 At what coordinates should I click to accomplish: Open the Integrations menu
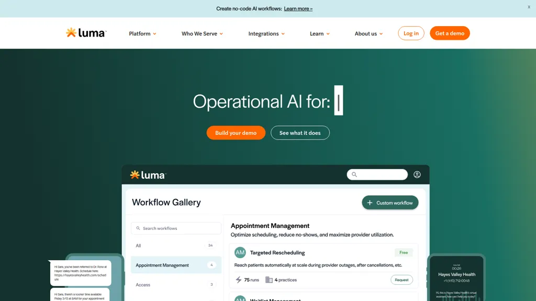pos(266,33)
